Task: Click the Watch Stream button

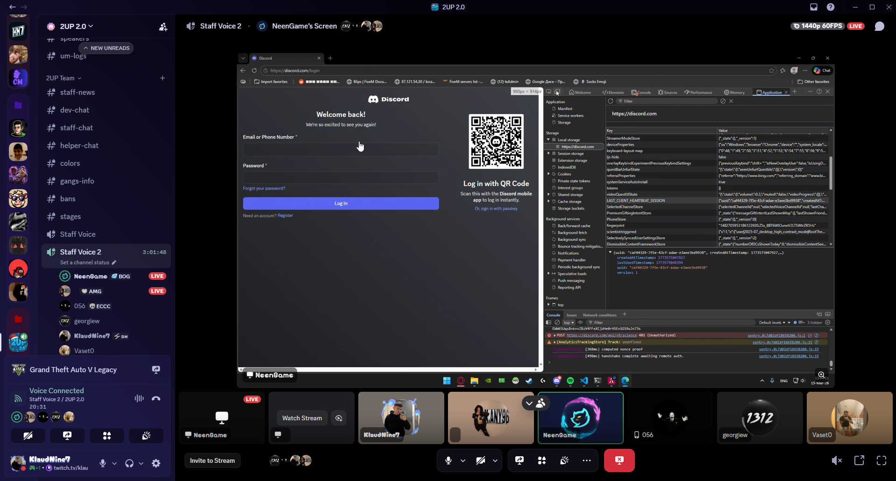Action: pos(302,418)
